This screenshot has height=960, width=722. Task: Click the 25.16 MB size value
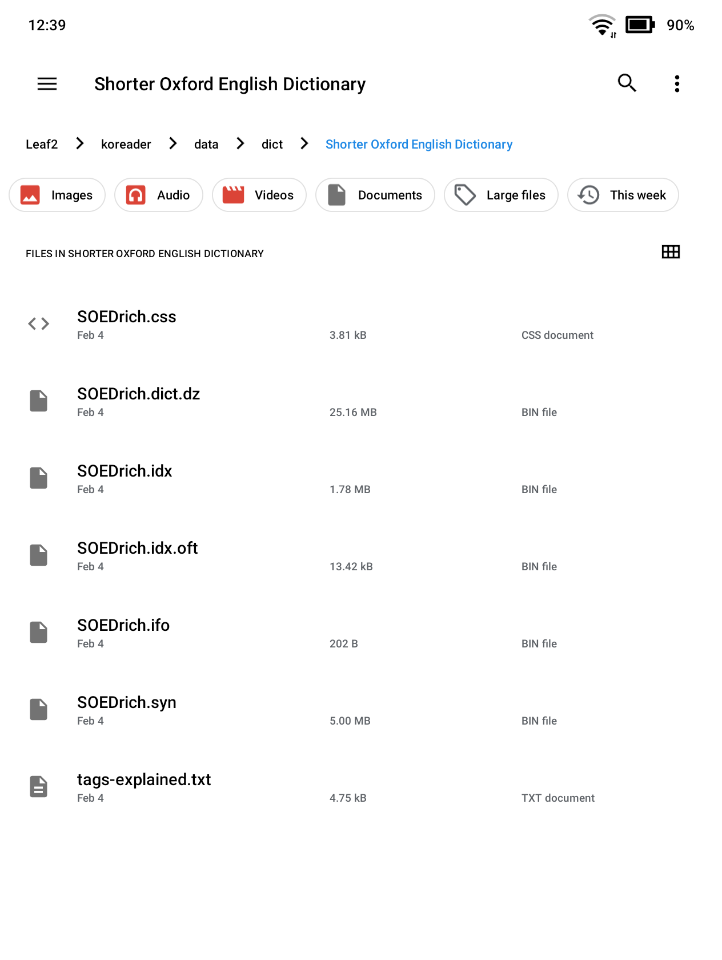(353, 412)
